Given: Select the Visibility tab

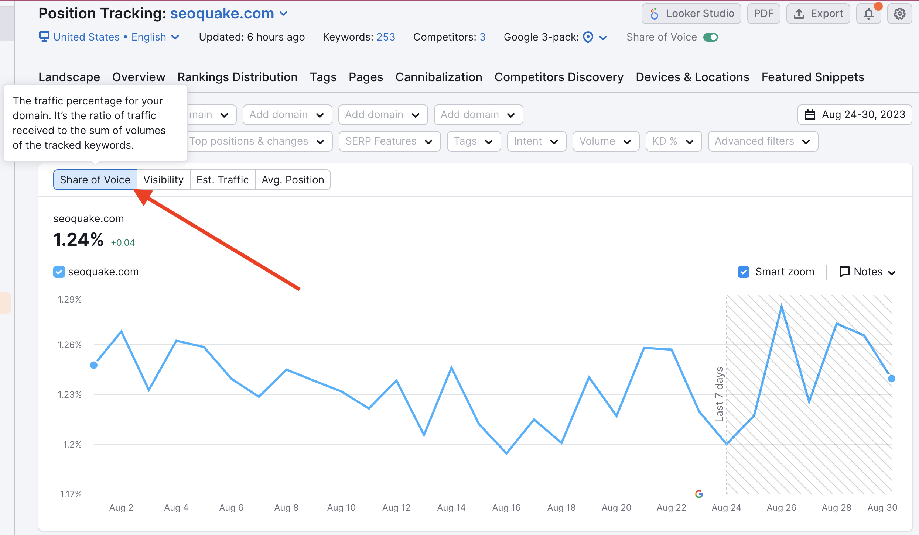Looking at the screenshot, I should [x=162, y=180].
